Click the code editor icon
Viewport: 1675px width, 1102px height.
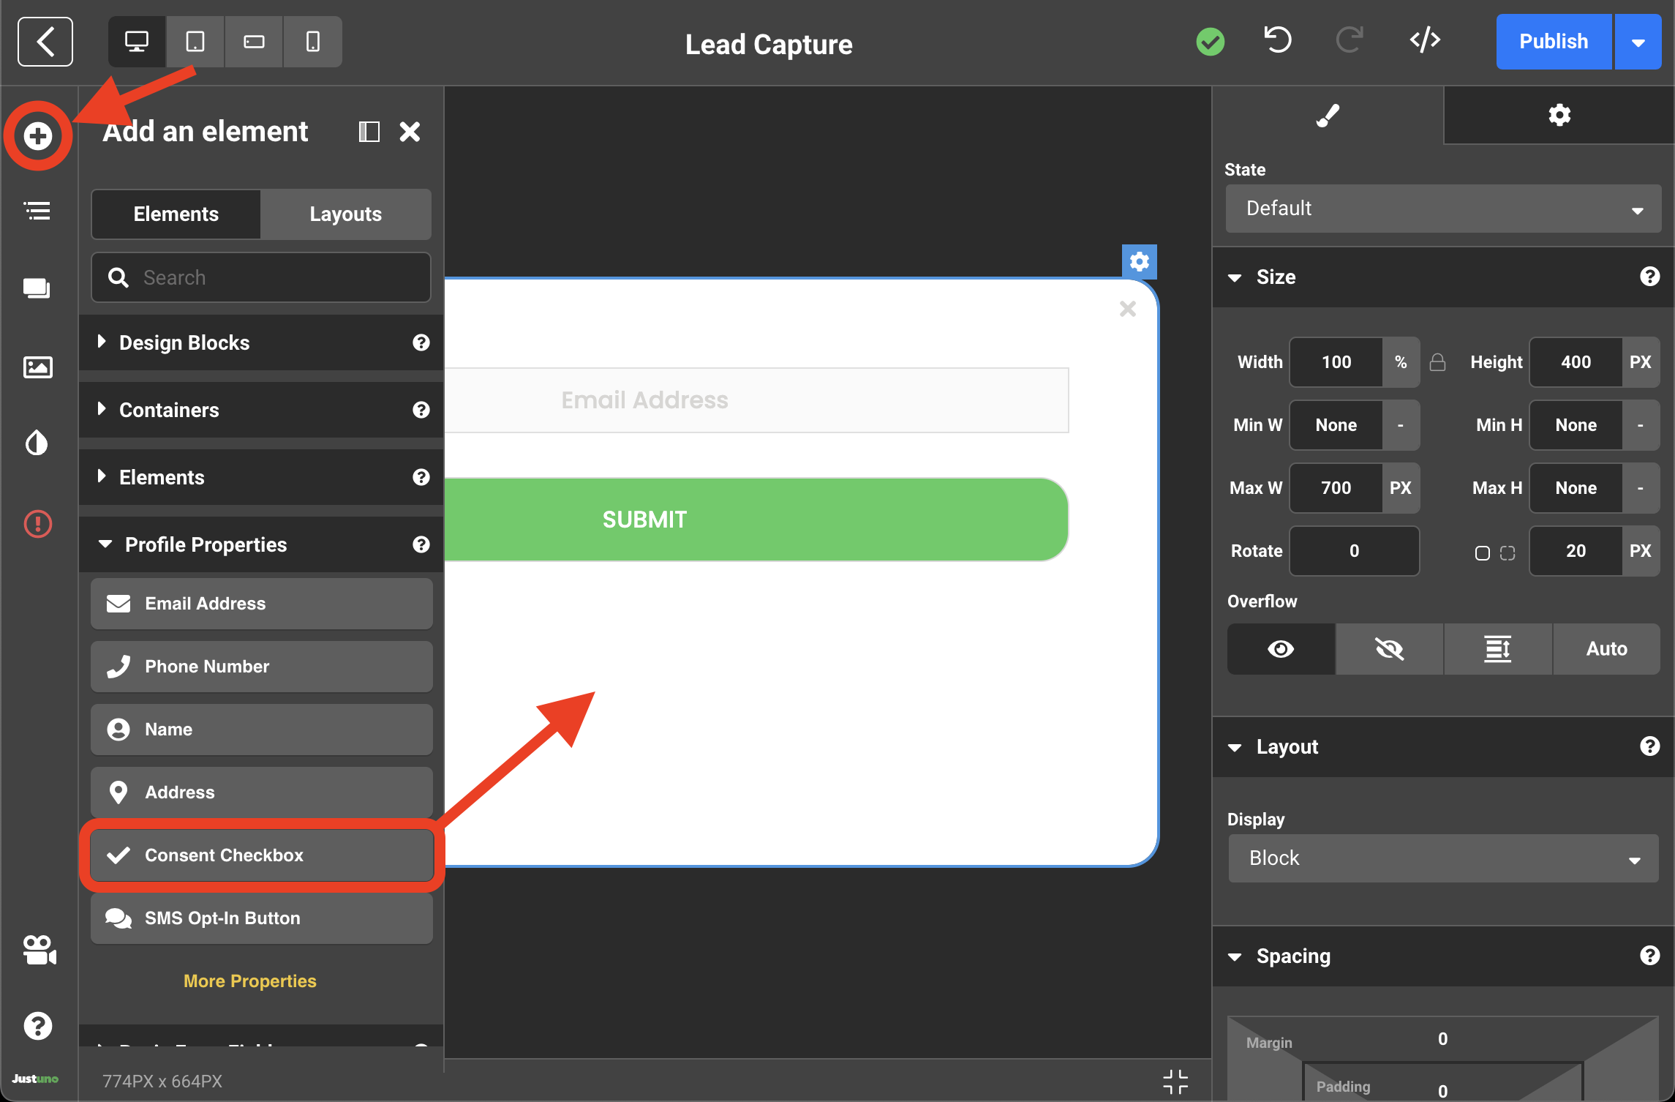tap(1424, 41)
